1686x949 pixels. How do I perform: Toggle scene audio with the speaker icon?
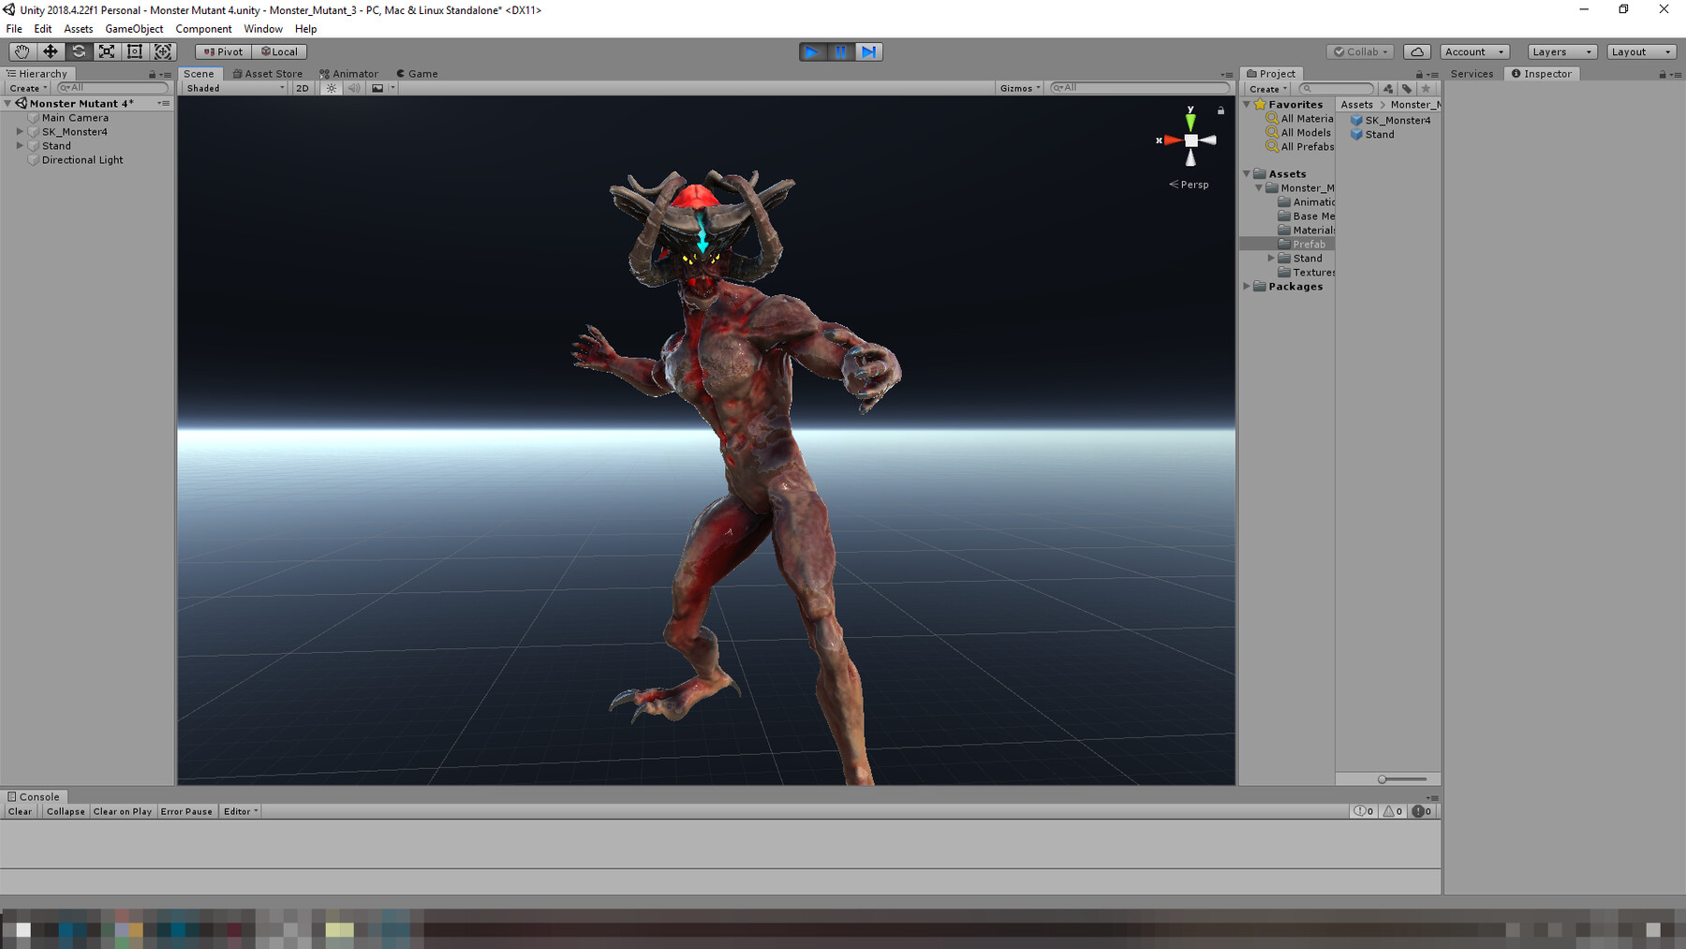[x=354, y=87]
